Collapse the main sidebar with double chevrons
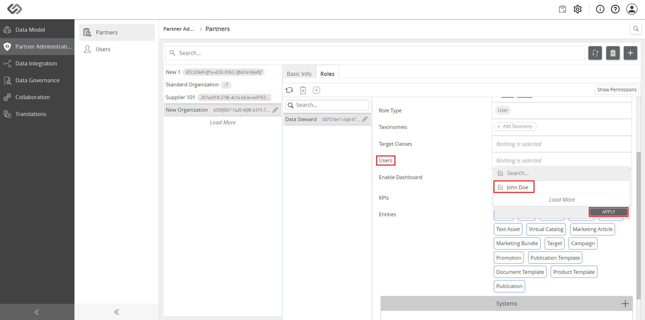Screen dimensions: 645x320 [37, 312]
